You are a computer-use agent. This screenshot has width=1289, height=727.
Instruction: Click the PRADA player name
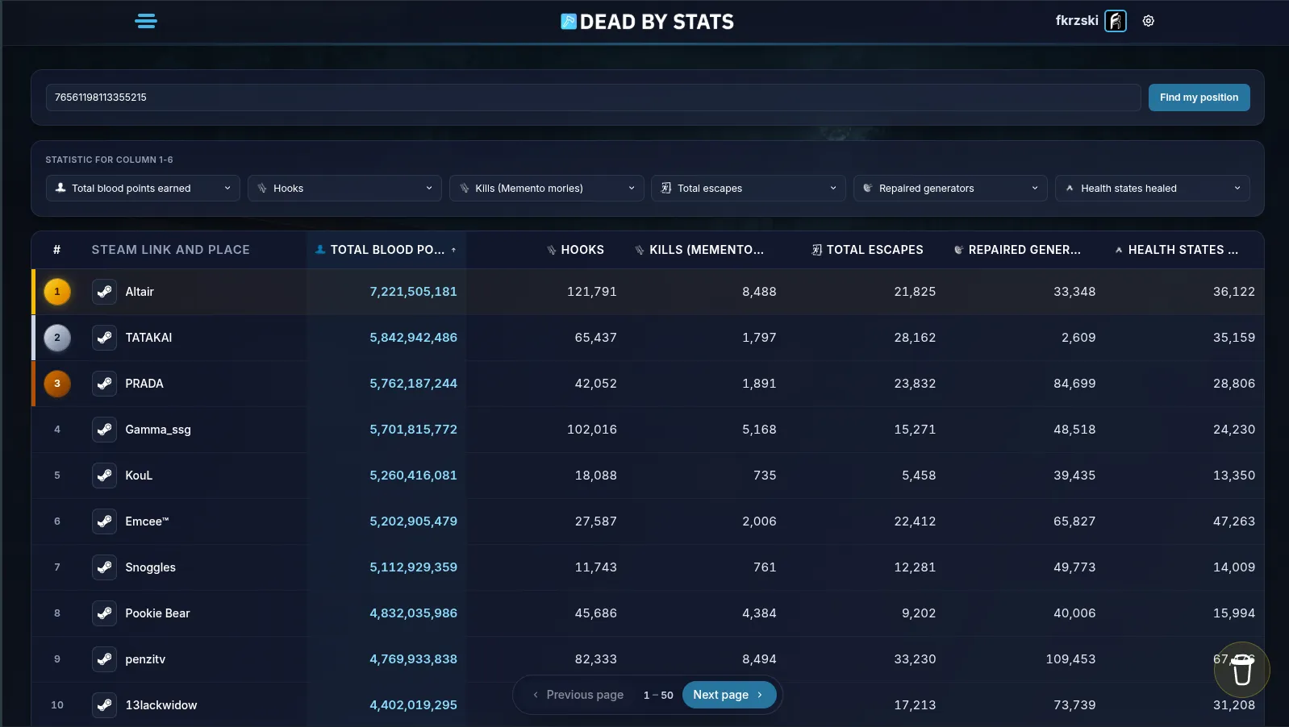[144, 384]
